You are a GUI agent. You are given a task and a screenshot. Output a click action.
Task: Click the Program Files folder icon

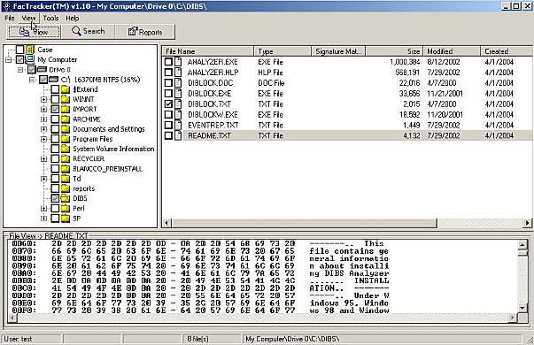(66, 139)
